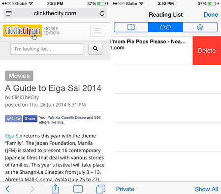This screenshot has width=221, height=194.
Task: Tap the battery indicator in right status bar
Action: 212,3
